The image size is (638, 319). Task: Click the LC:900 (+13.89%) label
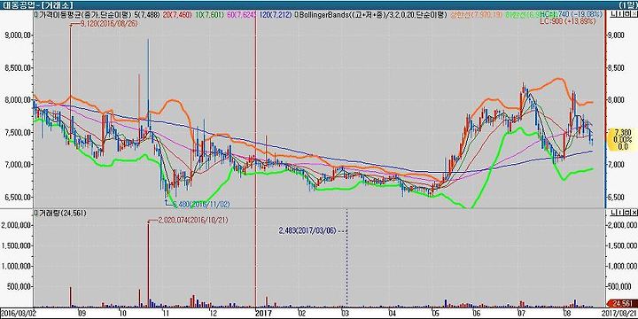coord(567,21)
